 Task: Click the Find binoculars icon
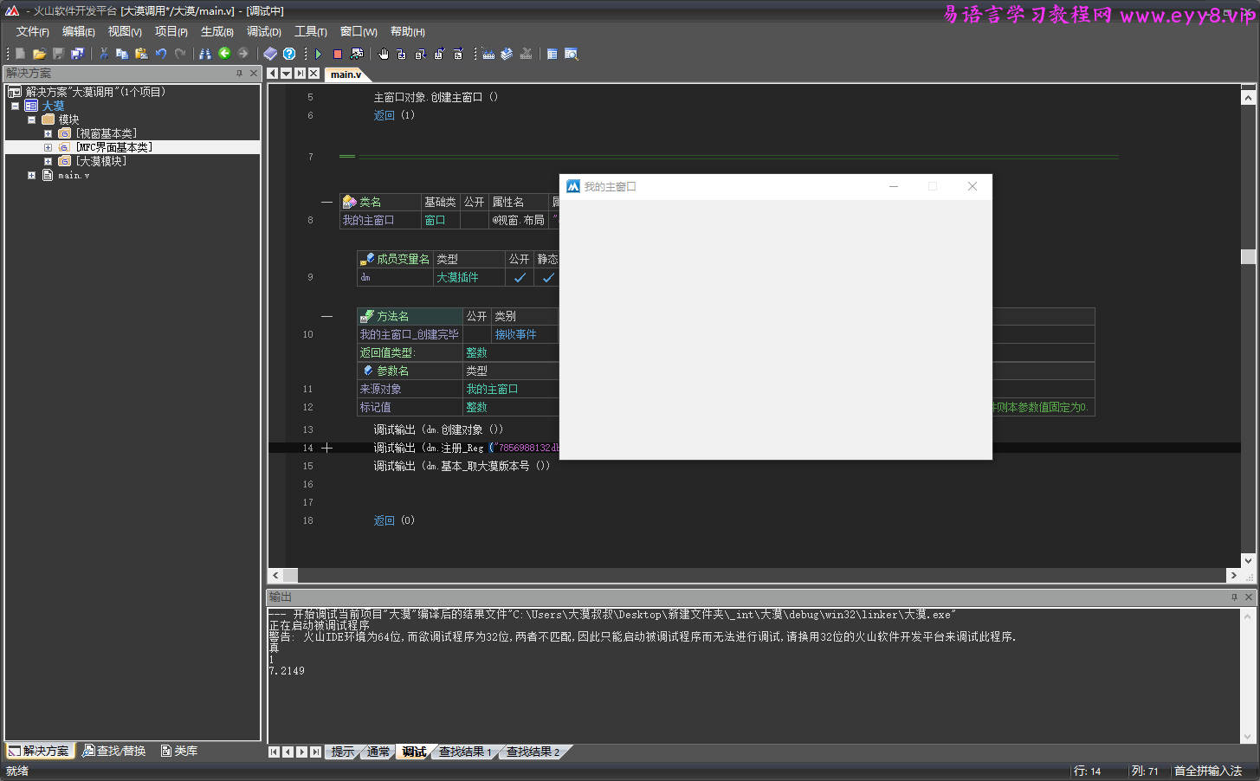click(205, 54)
